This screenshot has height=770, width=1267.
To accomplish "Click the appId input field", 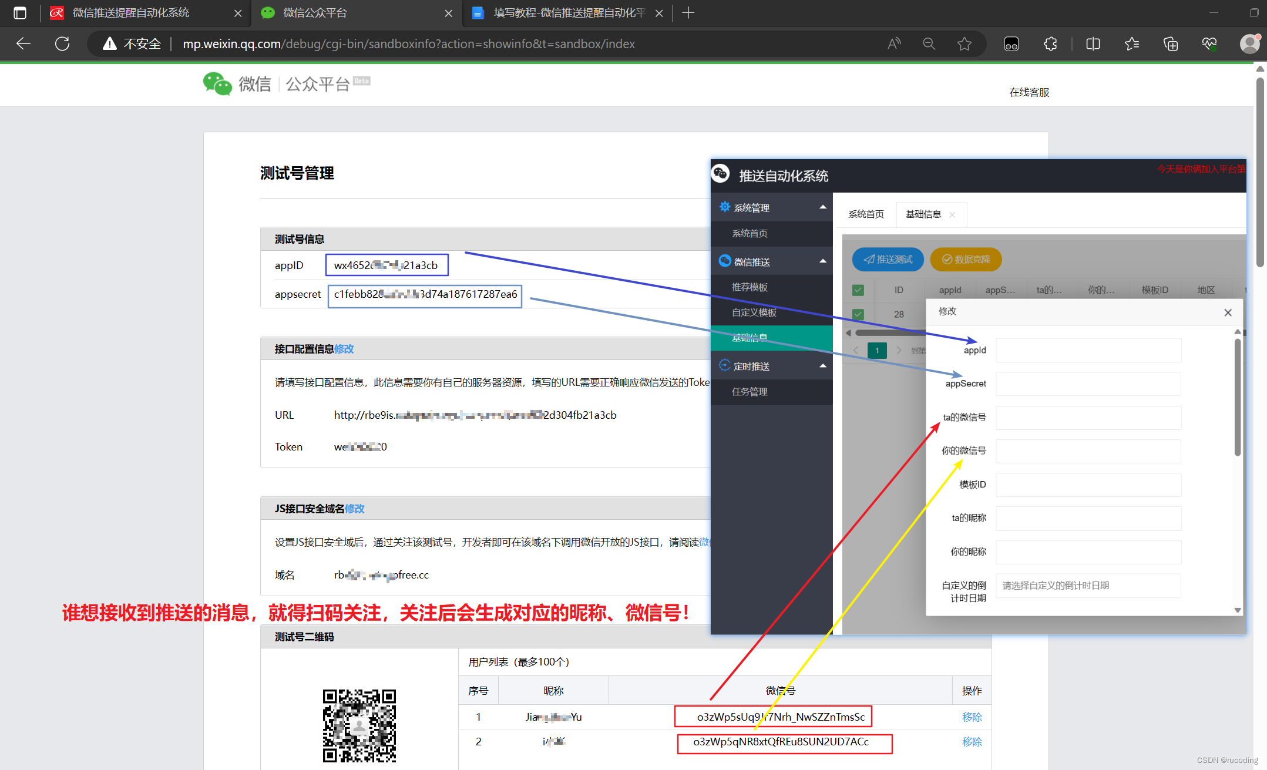I will (1088, 351).
